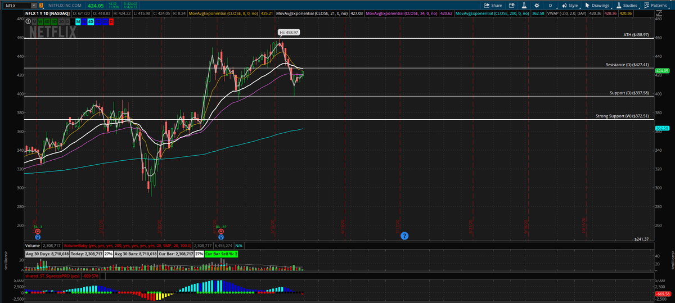Click the 424.05 last price in header
Image resolution: width=675 pixels, height=303 pixels.
pos(96,6)
